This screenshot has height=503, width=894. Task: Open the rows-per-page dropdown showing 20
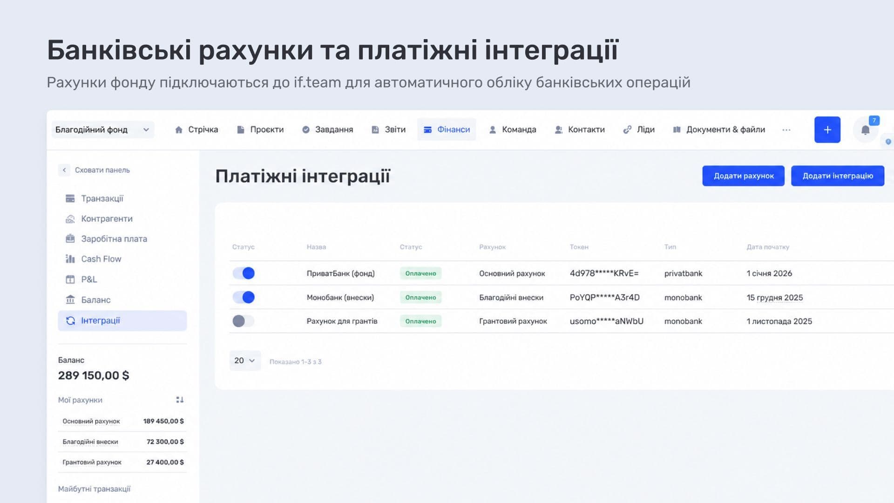coord(245,360)
